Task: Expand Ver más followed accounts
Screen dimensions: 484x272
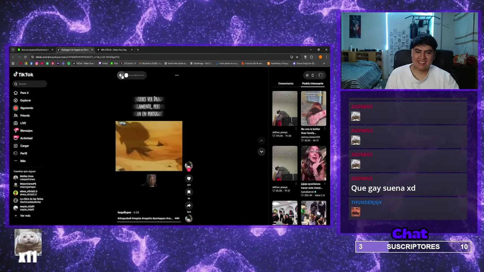Action: click(x=22, y=216)
